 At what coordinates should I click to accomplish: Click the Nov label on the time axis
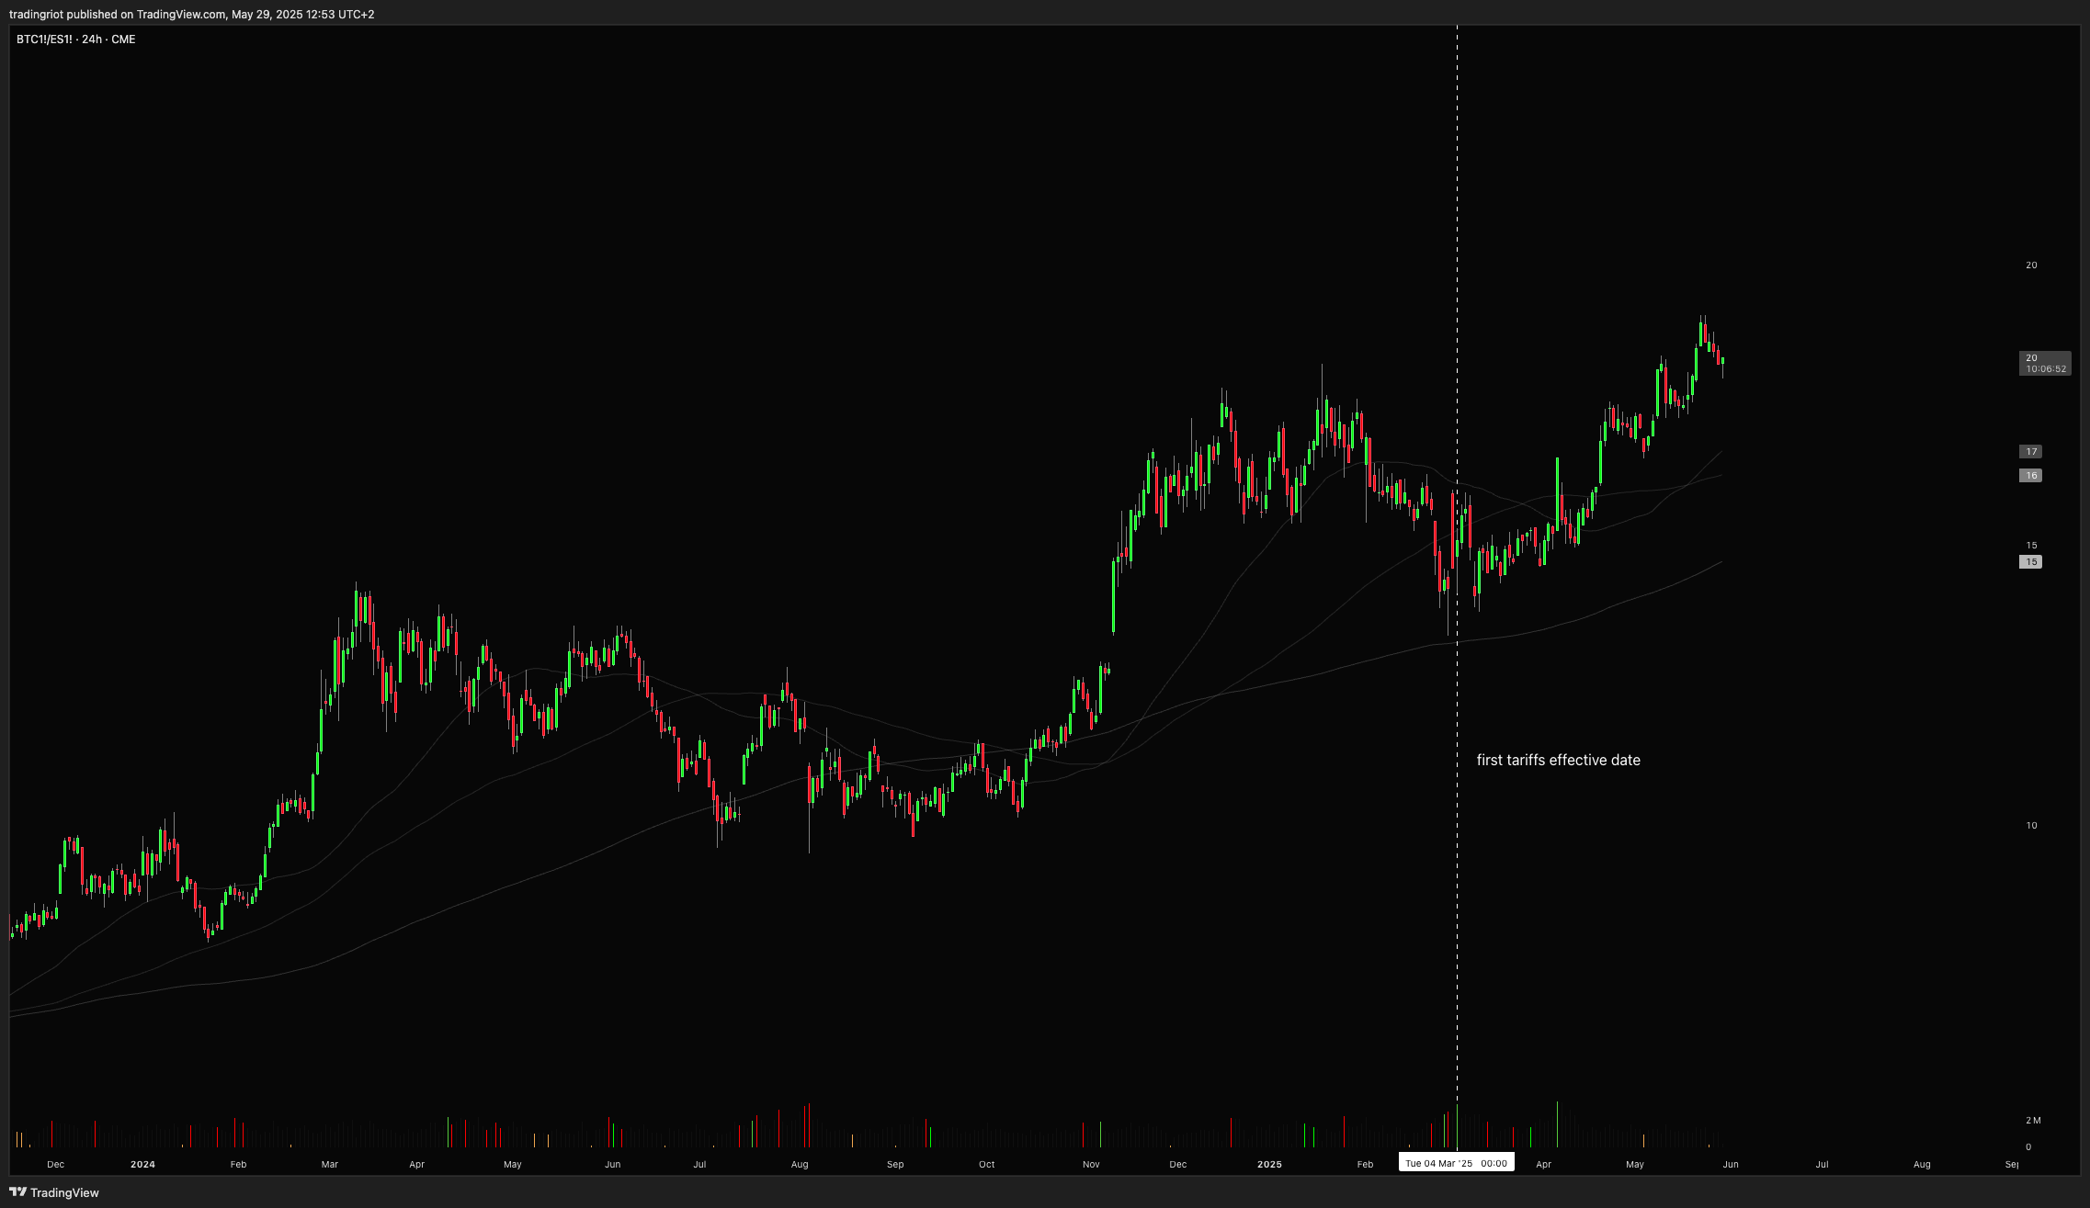coord(1091,1165)
